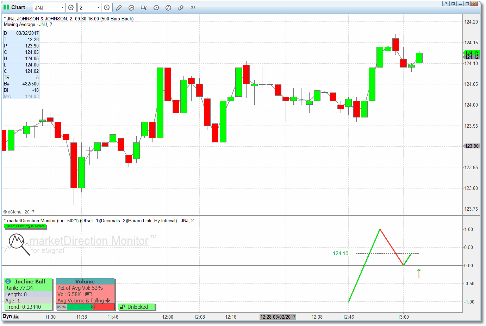Screen dimensions: 486x326
Task: Click the battery icon next to Vol 6.58K
Action: coord(89,294)
